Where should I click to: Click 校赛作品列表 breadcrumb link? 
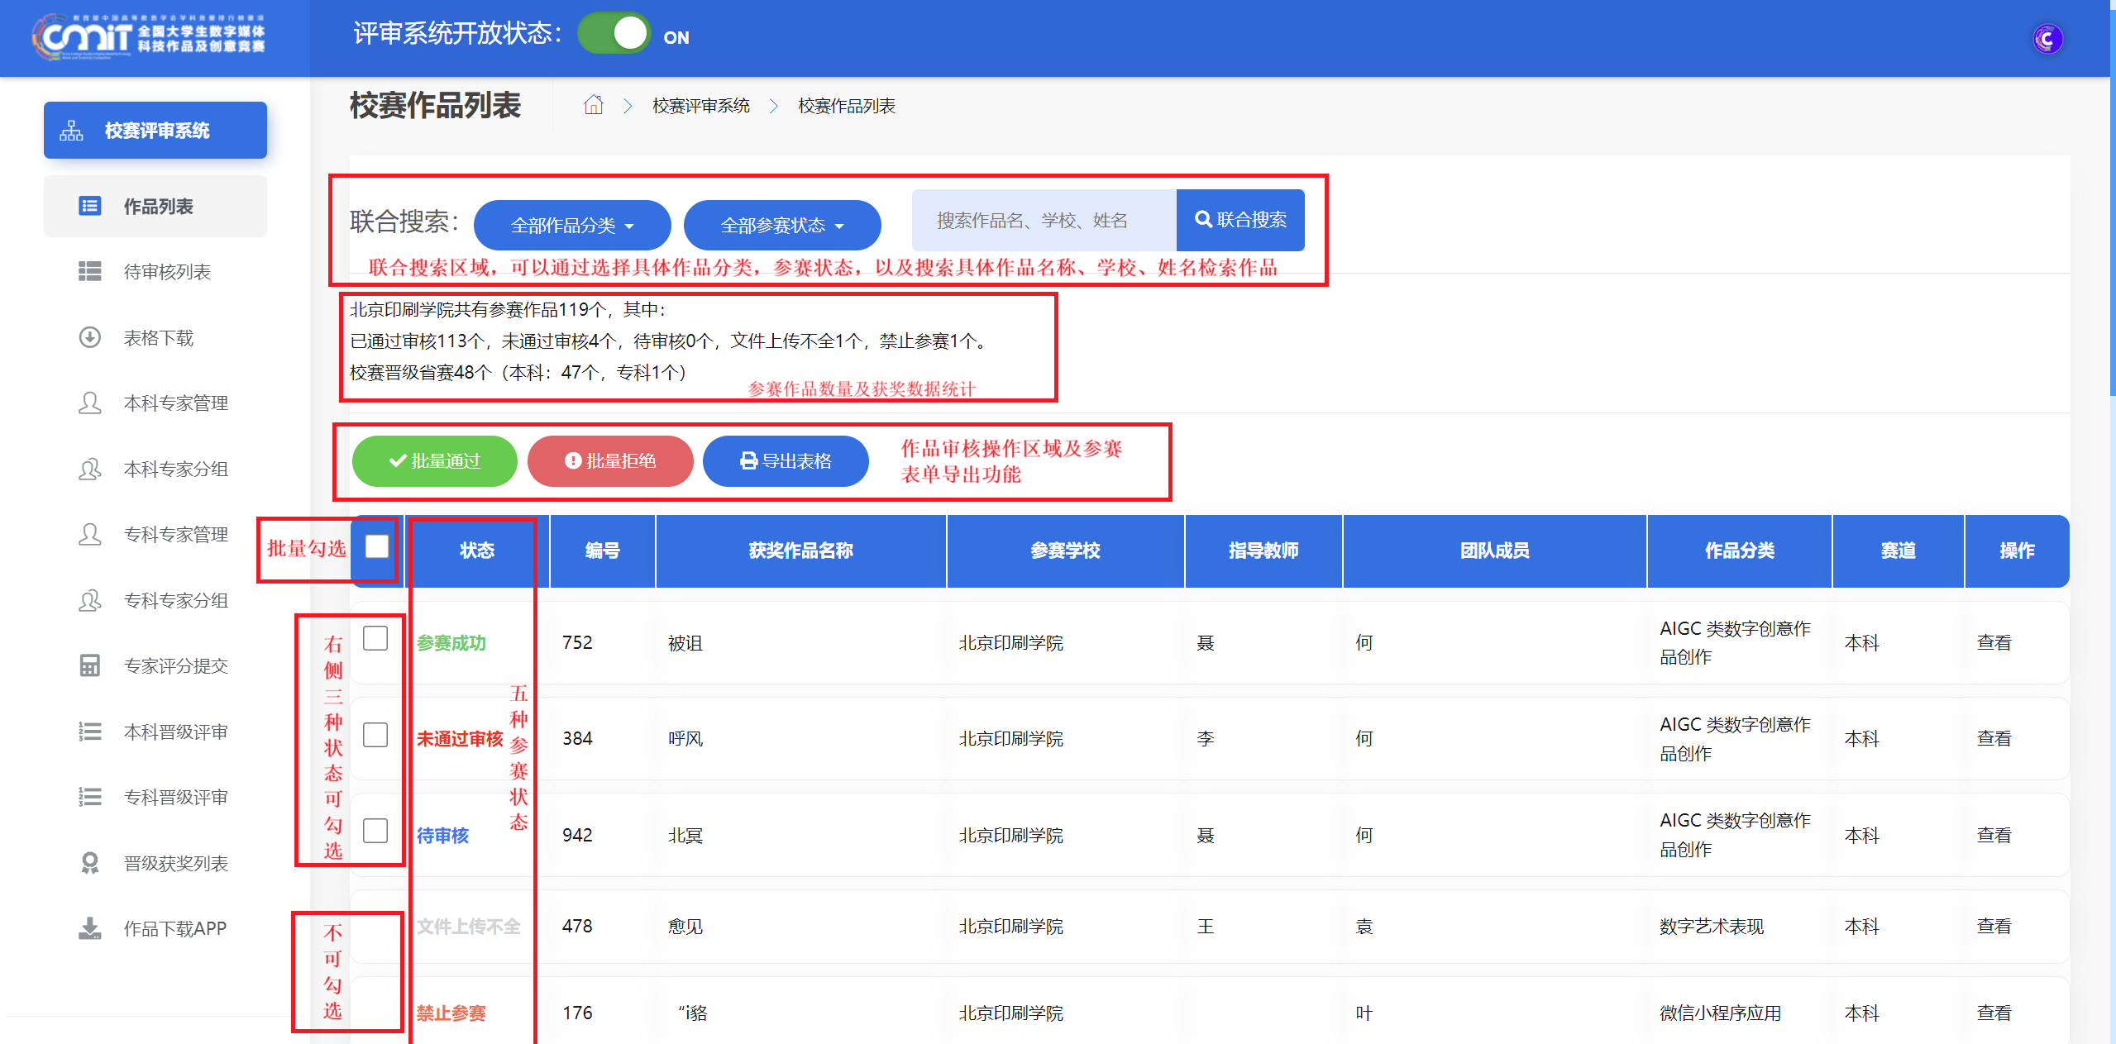(846, 106)
